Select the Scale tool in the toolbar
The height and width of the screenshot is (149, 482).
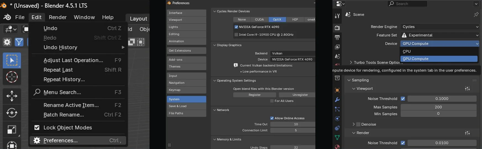click(x=12, y=129)
